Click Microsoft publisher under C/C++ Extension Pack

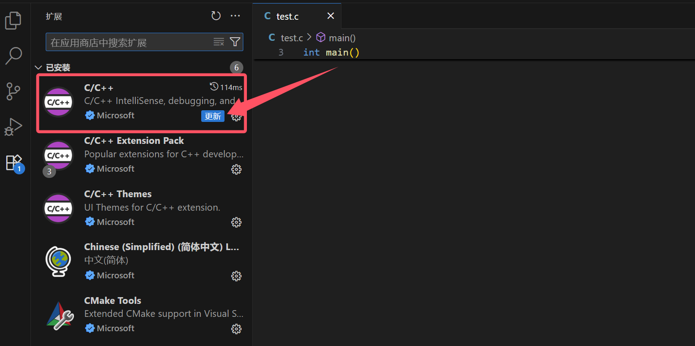pos(116,169)
